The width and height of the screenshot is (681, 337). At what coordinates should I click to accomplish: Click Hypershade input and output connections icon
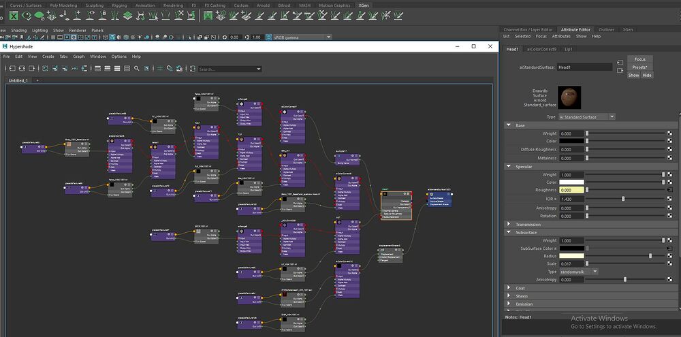[22, 68]
